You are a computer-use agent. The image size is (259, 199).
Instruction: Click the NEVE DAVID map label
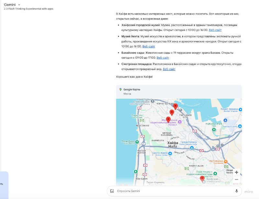click(x=142, y=126)
